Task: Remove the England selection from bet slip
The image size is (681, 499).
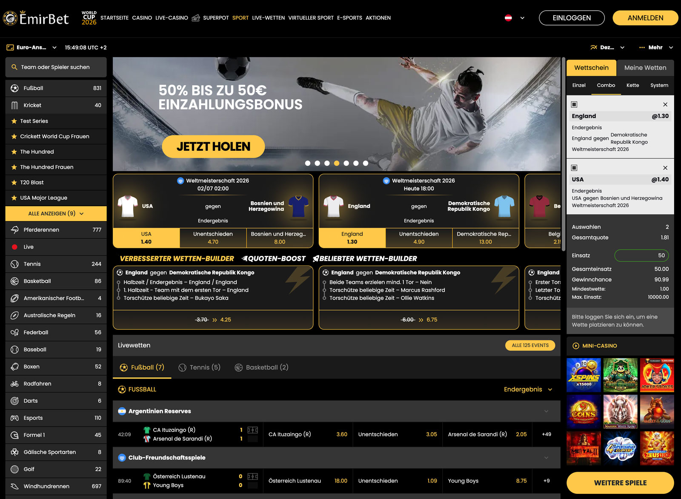Action: coord(665,105)
